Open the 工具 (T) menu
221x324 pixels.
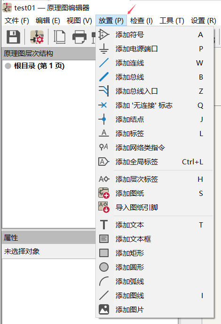click(172, 21)
